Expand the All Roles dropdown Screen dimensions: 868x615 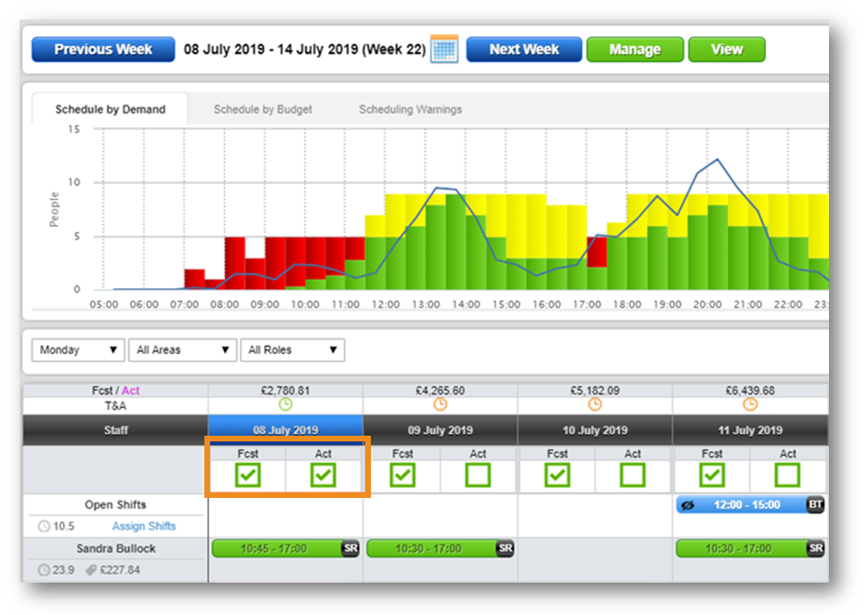[293, 350]
